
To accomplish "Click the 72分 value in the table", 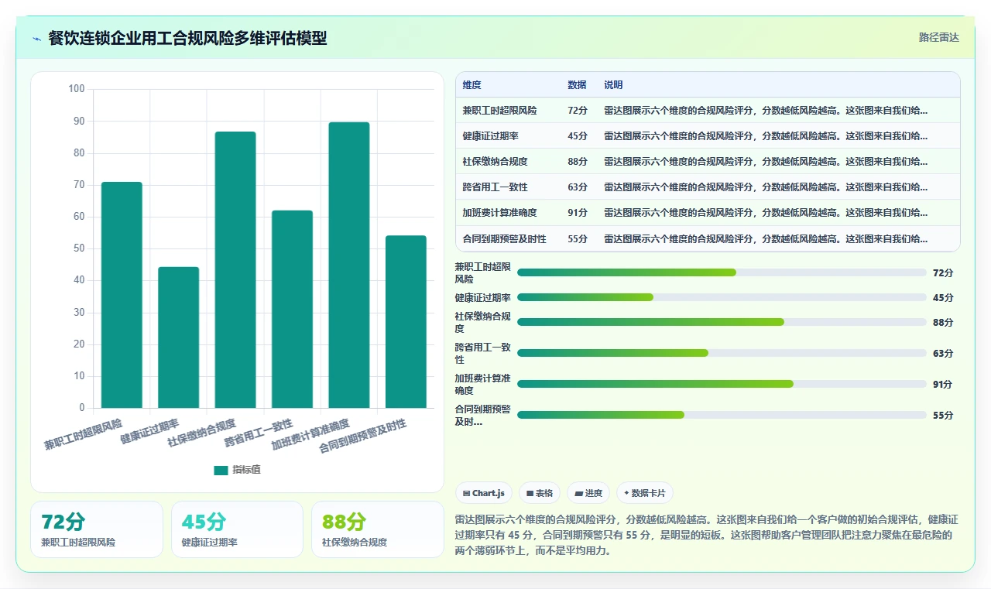I will coord(578,111).
